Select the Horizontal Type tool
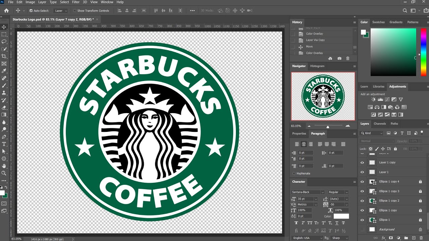The image size is (429, 241). tap(4, 144)
